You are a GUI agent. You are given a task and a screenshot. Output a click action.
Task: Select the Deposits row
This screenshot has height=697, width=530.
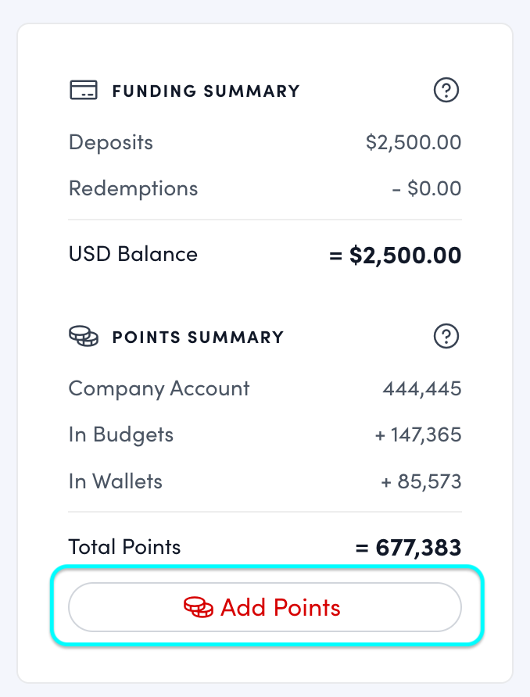[x=110, y=142]
